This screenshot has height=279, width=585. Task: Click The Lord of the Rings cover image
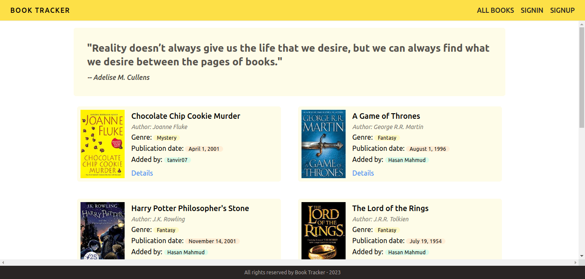pyautogui.click(x=323, y=231)
